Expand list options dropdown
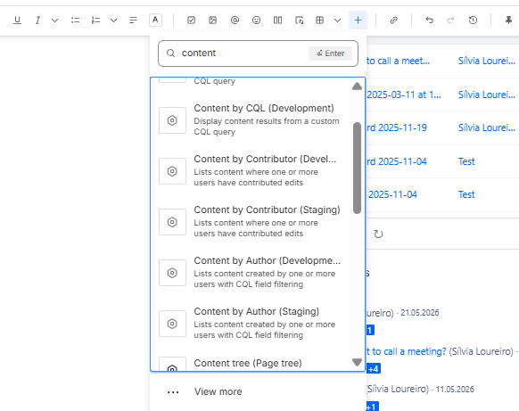 tap(113, 21)
